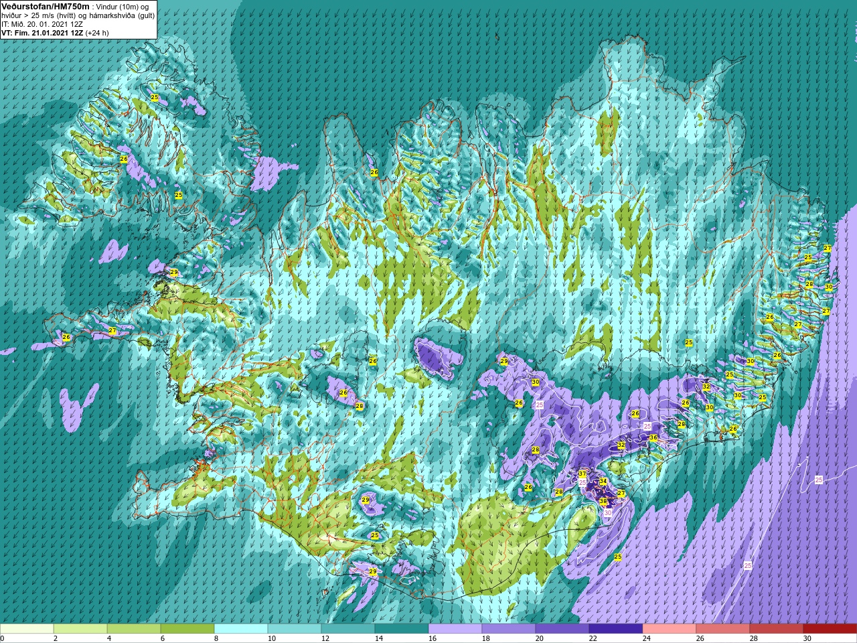Click the dark red above-30 m/s legend swatch
The image size is (857, 643).
[830, 629]
